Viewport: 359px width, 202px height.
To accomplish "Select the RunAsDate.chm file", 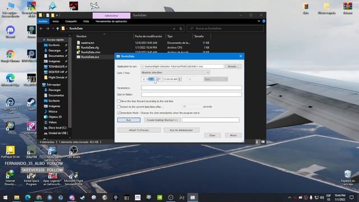I will coord(91,52).
